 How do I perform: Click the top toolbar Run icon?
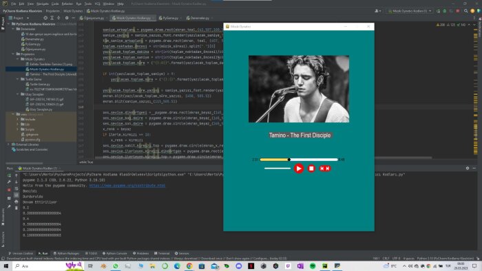438,11
